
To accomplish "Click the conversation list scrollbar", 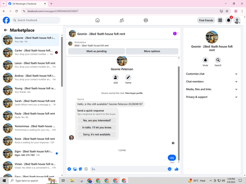I will [x=62, y=62].
